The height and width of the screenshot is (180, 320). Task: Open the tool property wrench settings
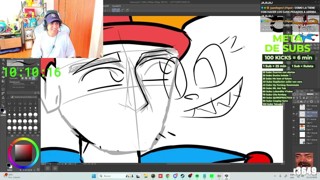coord(38,93)
